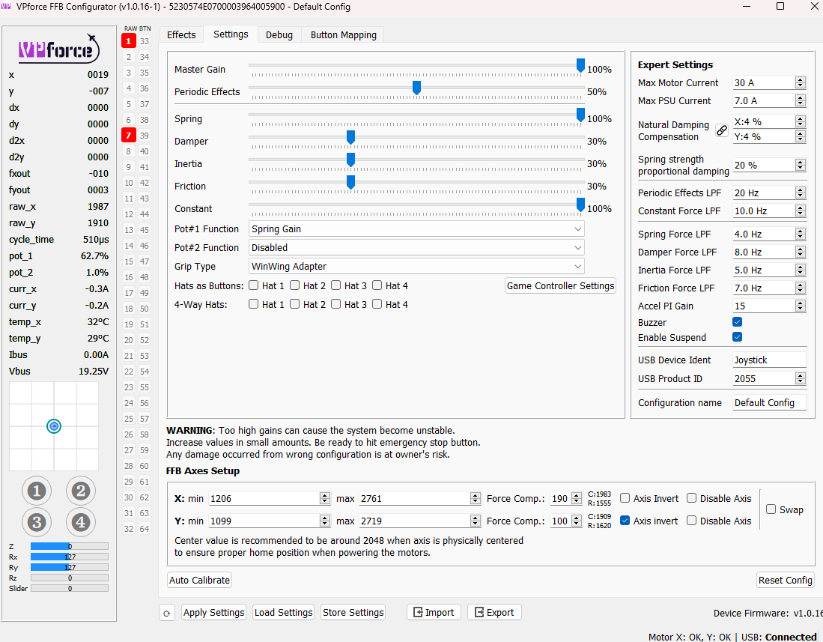Open the Debug tab
Image resolution: width=823 pixels, height=642 pixels.
(x=279, y=35)
